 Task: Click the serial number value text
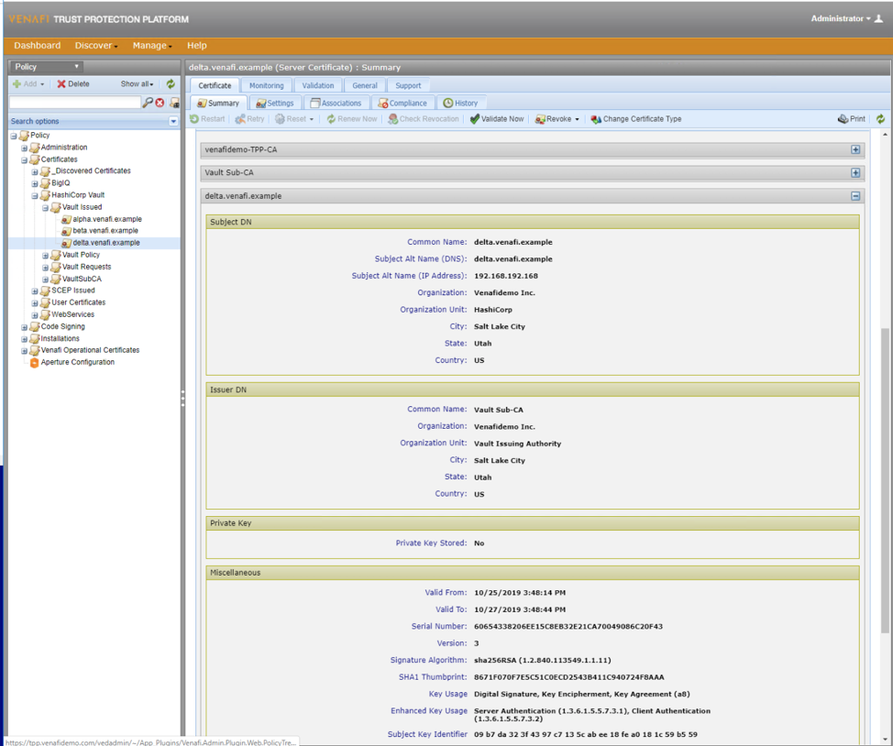pyautogui.click(x=568, y=627)
